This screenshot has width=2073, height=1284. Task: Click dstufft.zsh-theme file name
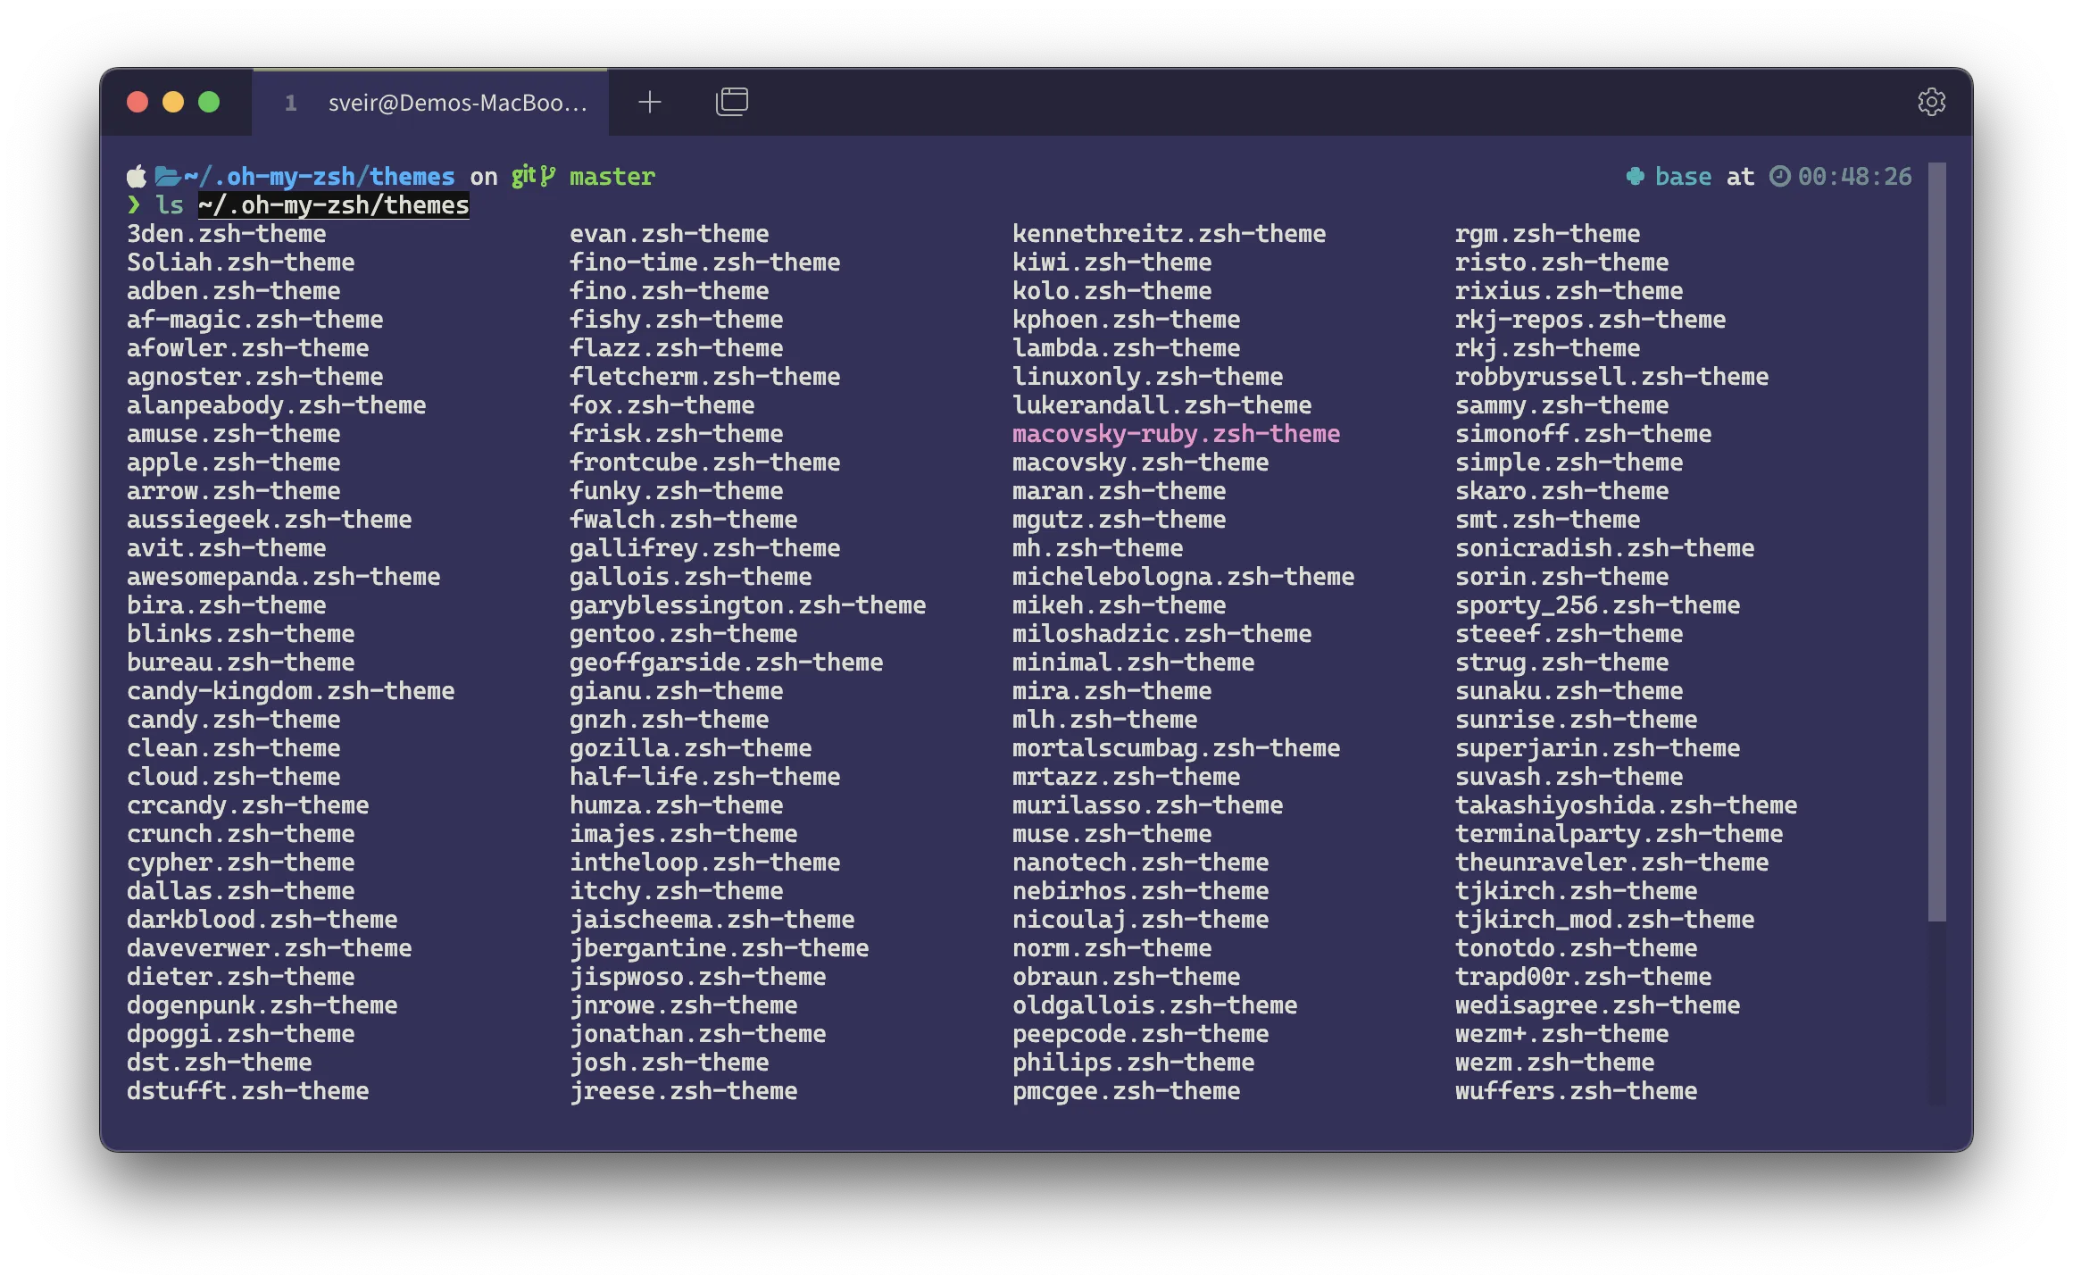[247, 1091]
